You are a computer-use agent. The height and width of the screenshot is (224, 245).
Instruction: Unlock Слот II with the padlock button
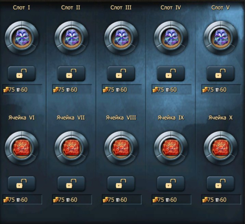[72, 74]
